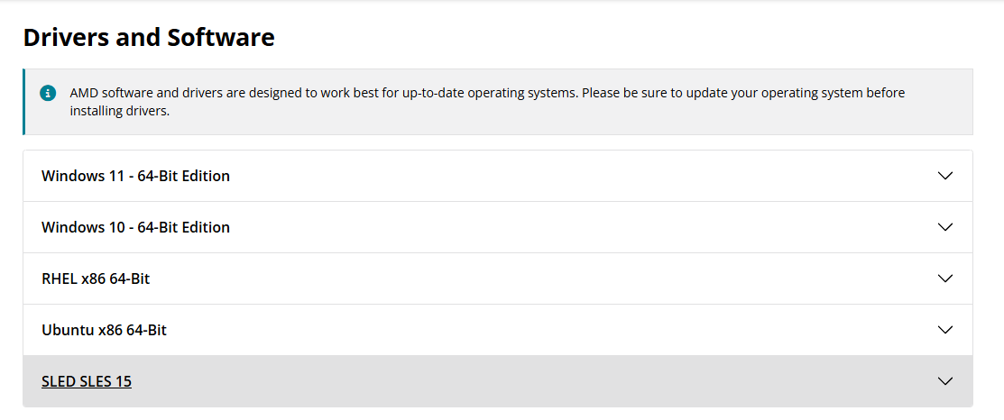
Task: Click the 'installing drivers.' line in notice
Action: [x=120, y=111]
